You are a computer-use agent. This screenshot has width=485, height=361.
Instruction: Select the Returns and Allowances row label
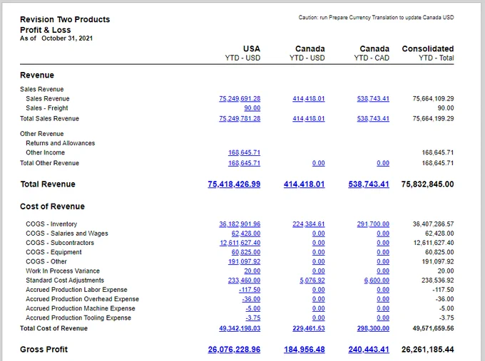(x=61, y=143)
